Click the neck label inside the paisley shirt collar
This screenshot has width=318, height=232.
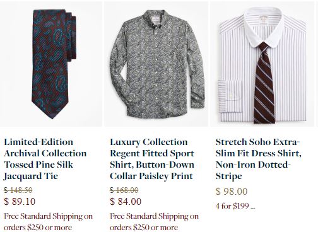pos(155,21)
